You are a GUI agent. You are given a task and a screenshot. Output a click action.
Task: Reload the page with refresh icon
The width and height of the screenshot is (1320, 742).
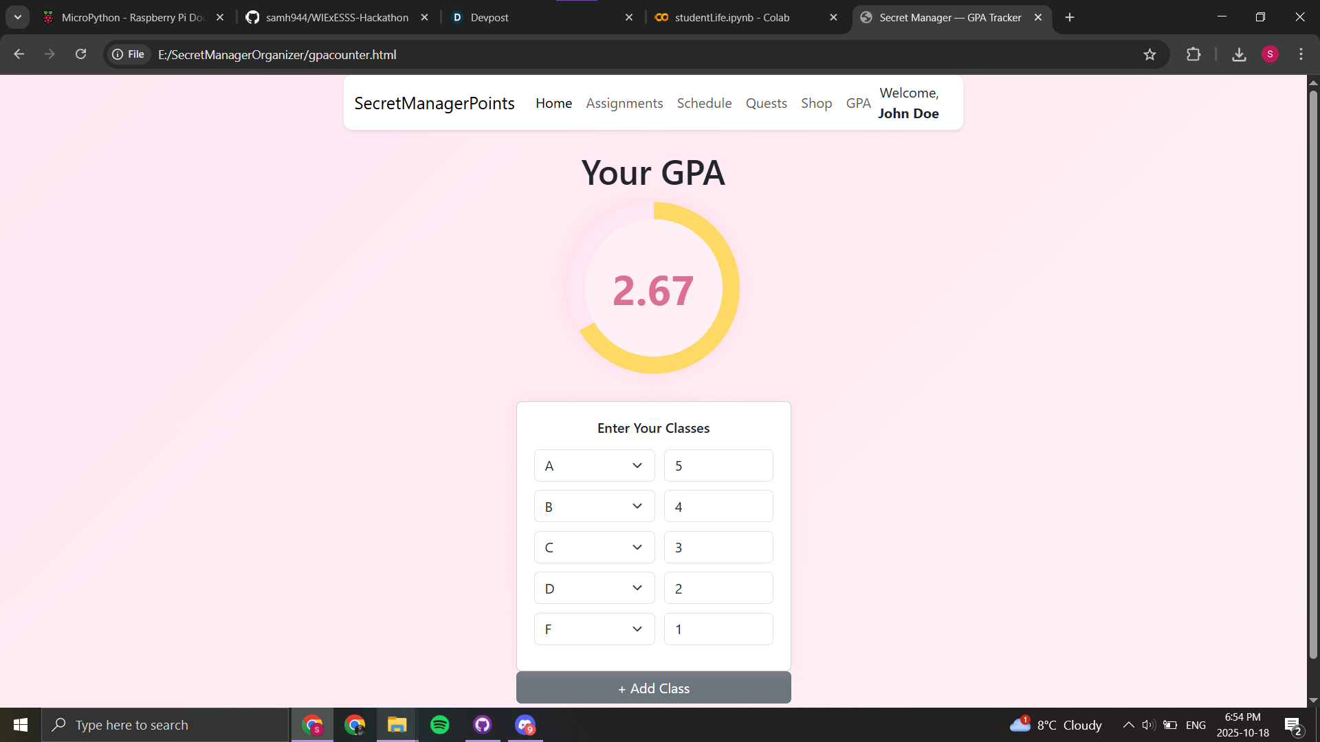pos(80,54)
